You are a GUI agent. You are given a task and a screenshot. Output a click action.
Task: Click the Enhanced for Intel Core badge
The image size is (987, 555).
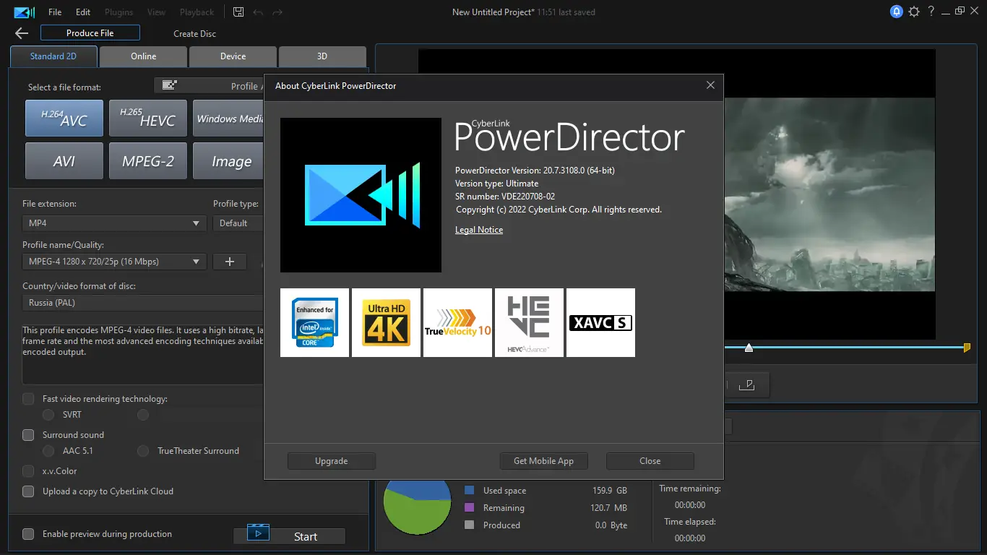click(314, 322)
